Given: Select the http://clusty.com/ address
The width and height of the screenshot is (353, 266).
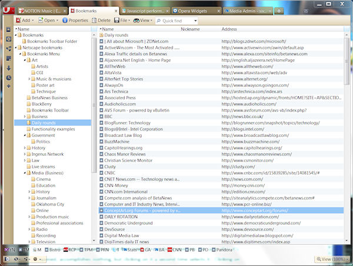Looking at the screenshot, I should (x=238, y=167).
